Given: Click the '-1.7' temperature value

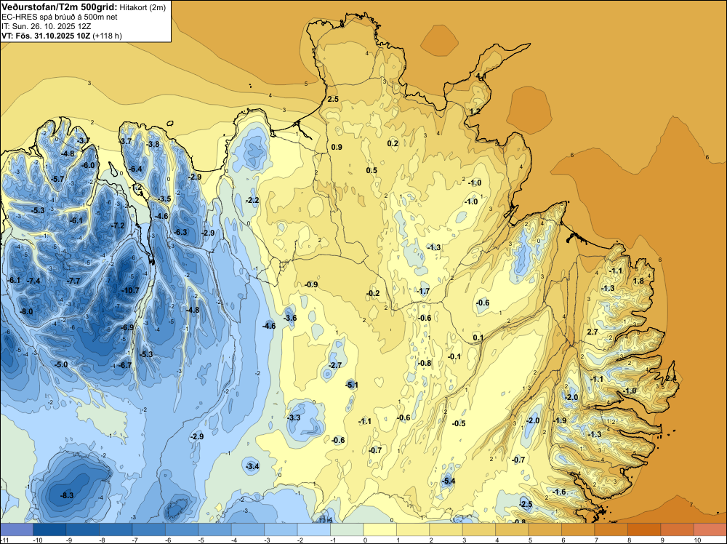Looking at the screenshot, I should (x=423, y=291).
